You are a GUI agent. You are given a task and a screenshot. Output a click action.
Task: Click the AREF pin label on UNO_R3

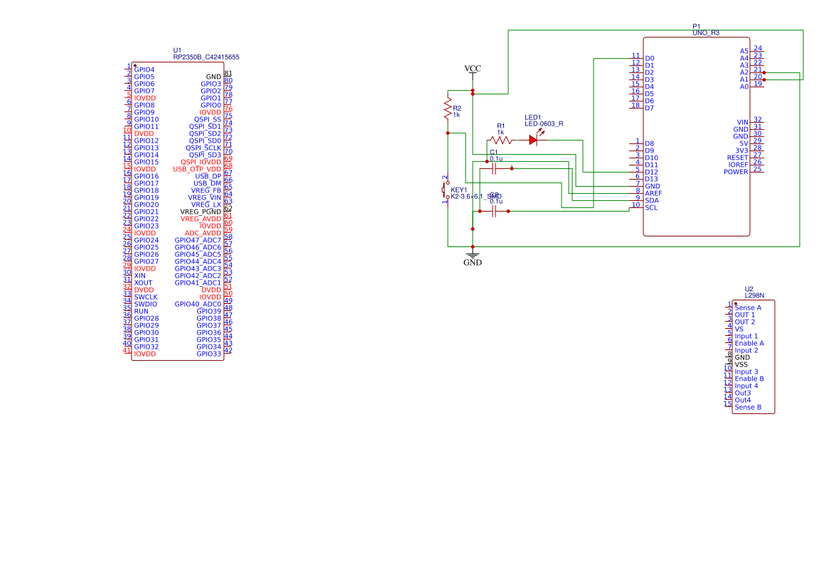click(x=653, y=193)
